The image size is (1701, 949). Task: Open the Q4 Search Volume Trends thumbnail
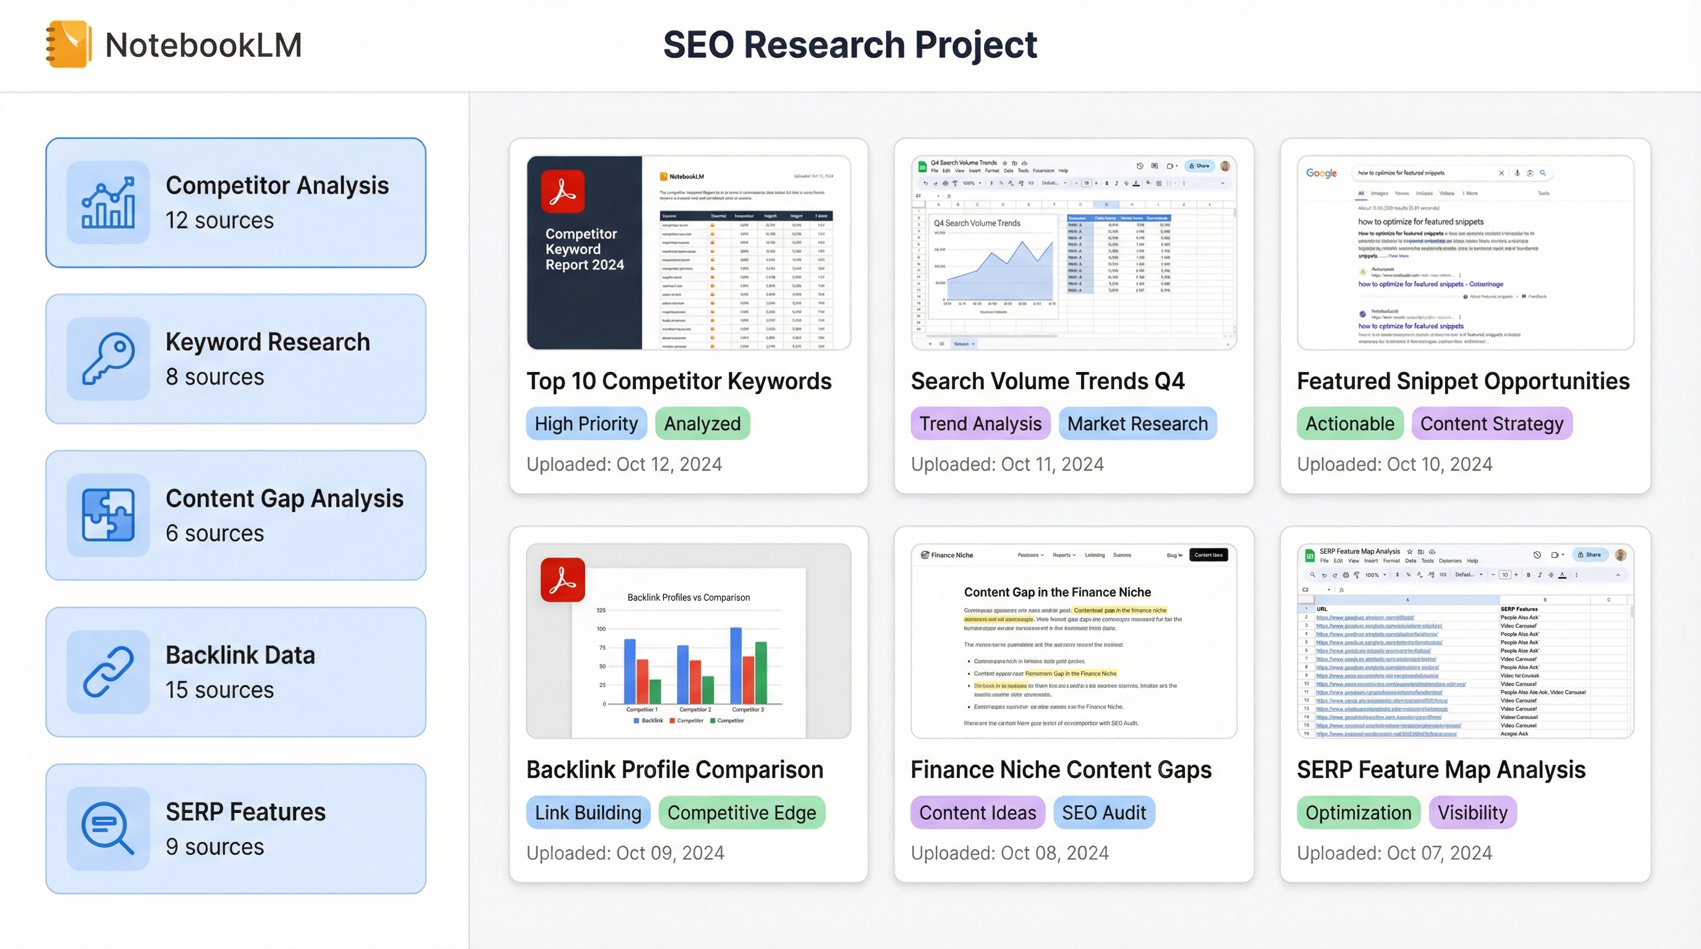tap(1074, 253)
